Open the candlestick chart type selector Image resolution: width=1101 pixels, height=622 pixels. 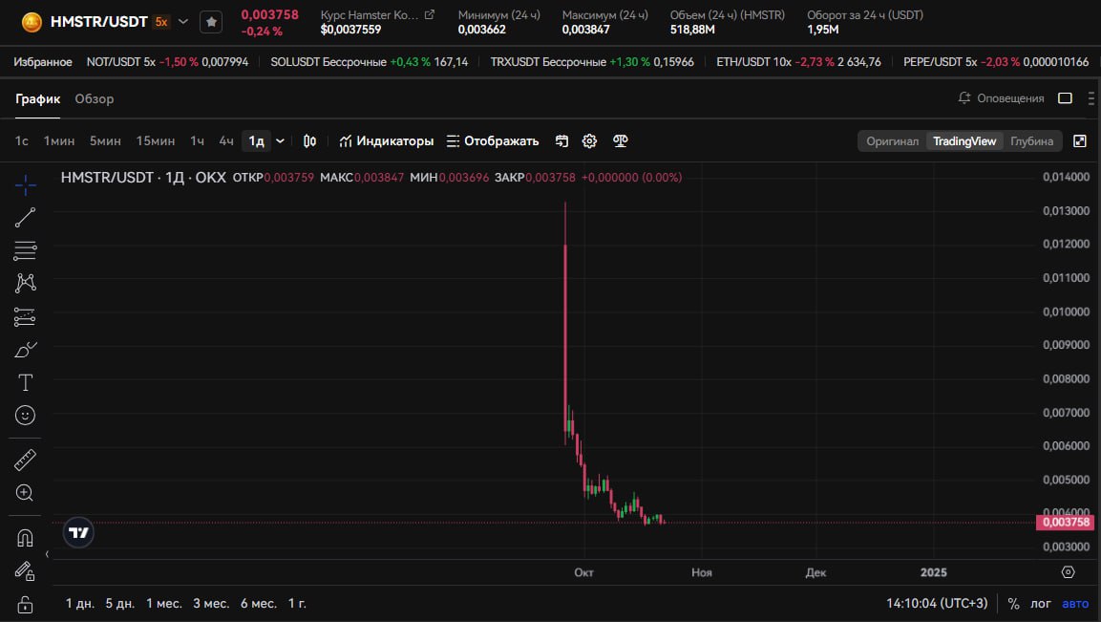(309, 141)
